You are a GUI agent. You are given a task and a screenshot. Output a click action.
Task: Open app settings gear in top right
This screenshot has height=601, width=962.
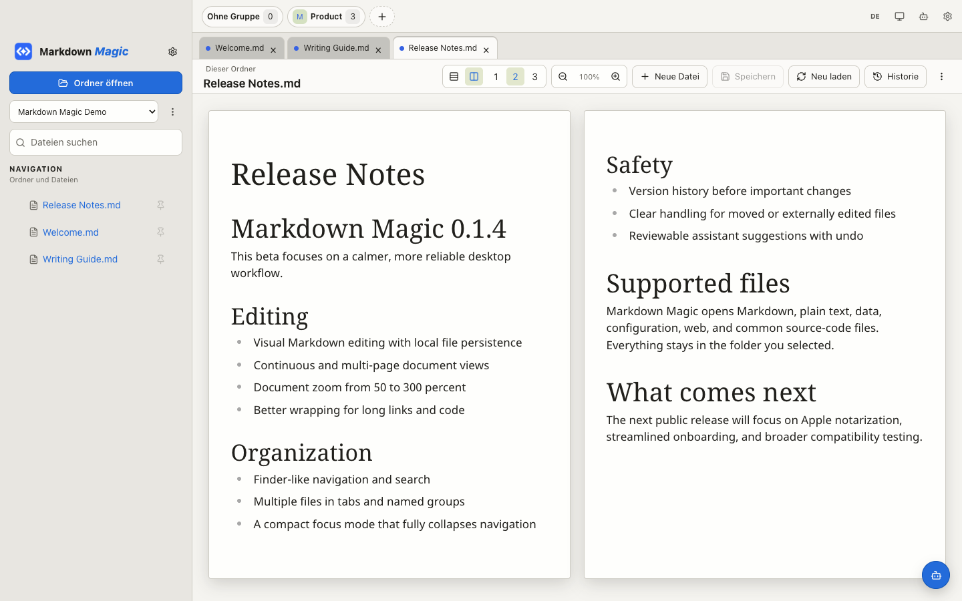click(x=947, y=17)
